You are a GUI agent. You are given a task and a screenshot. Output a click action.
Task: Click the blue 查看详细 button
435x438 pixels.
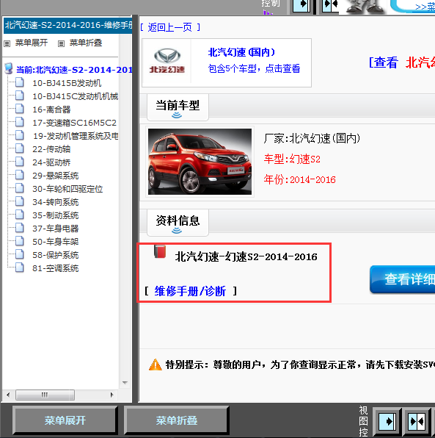(403, 279)
